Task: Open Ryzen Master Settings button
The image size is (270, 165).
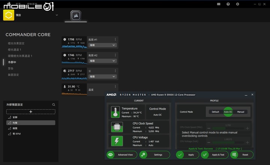Action: 154,155
